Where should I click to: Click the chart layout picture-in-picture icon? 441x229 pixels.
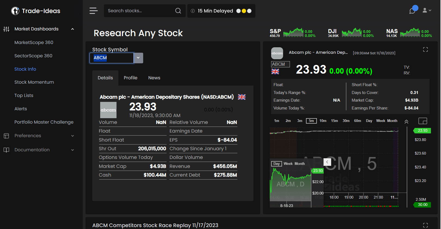tap(423, 121)
